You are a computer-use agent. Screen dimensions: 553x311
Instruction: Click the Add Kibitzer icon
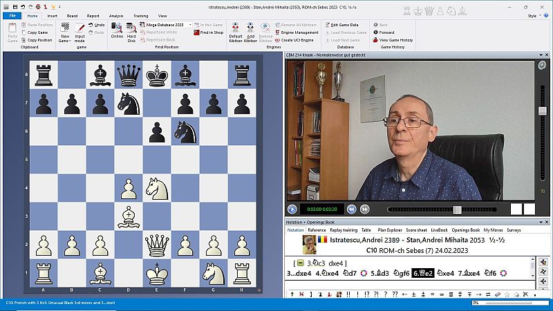click(251, 30)
